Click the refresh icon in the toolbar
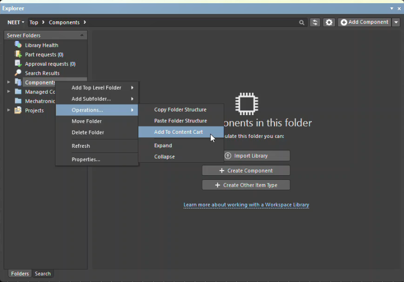The image size is (404, 282). point(315,22)
